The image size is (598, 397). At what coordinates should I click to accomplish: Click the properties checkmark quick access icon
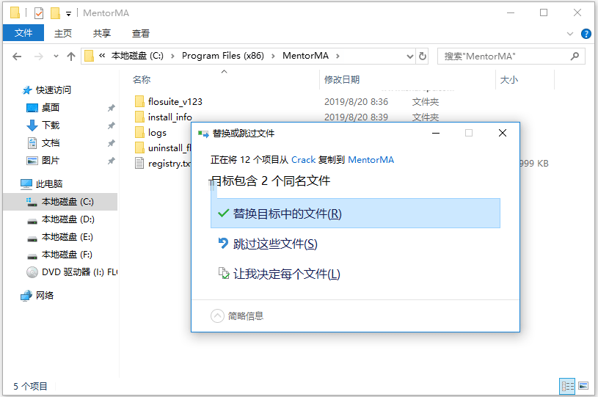tap(38, 13)
